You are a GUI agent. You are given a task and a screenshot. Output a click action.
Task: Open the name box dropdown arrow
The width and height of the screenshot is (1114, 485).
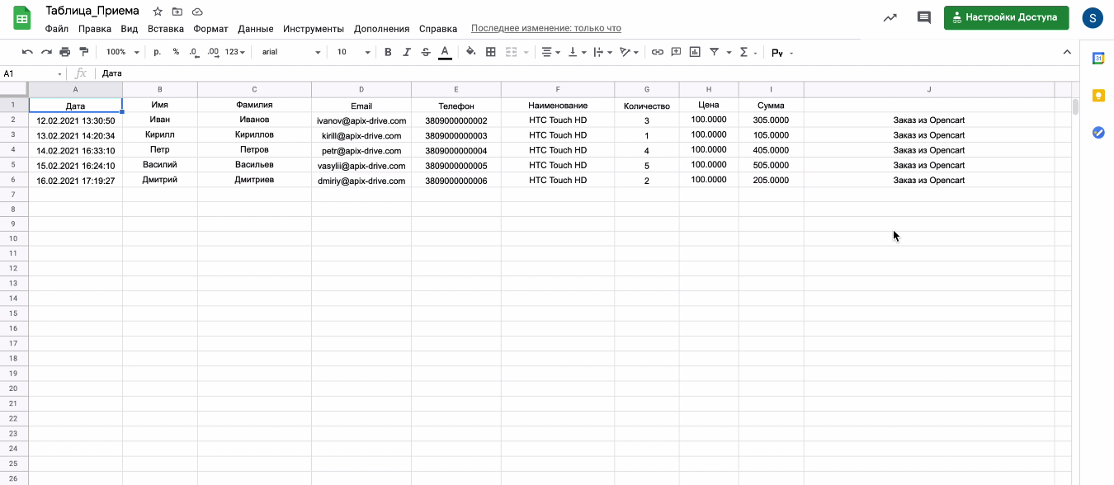pyautogui.click(x=59, y=74)
